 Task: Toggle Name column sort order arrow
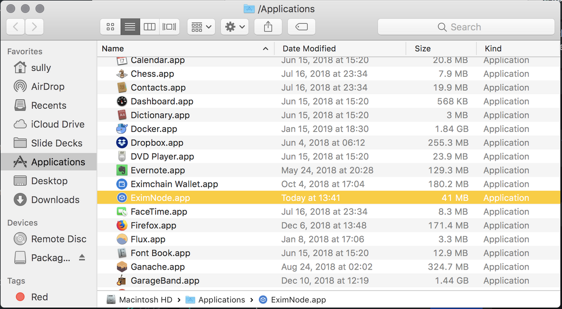[x=265, y=49]
